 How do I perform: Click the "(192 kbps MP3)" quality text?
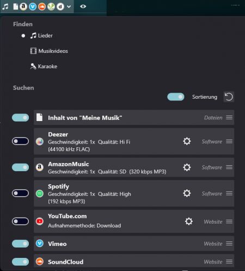click(66, 201)
